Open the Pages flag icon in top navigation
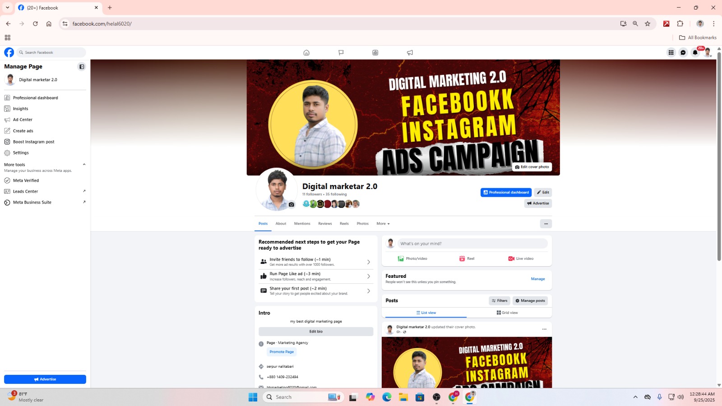722x406 pixels. (x=341, y=53)
